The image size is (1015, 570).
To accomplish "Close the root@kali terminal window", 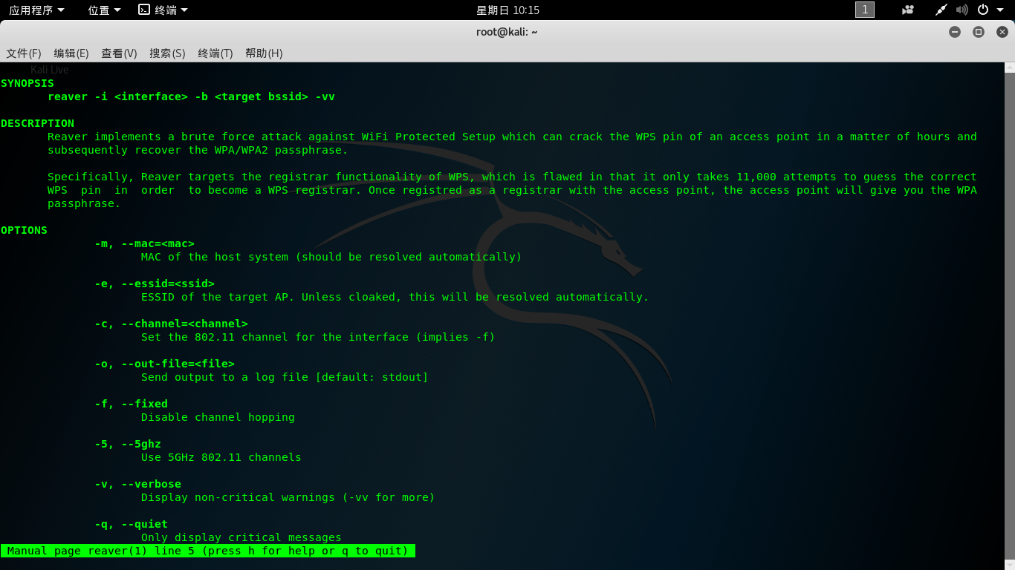I will click(x=1002, y=32).
